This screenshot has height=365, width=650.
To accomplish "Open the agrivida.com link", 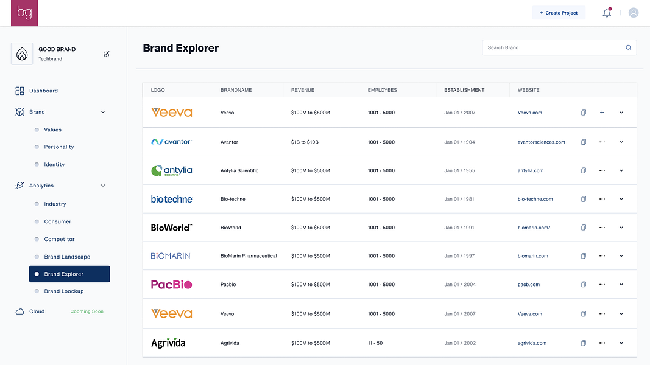I will pyautogui.click(x=532, y=343).
